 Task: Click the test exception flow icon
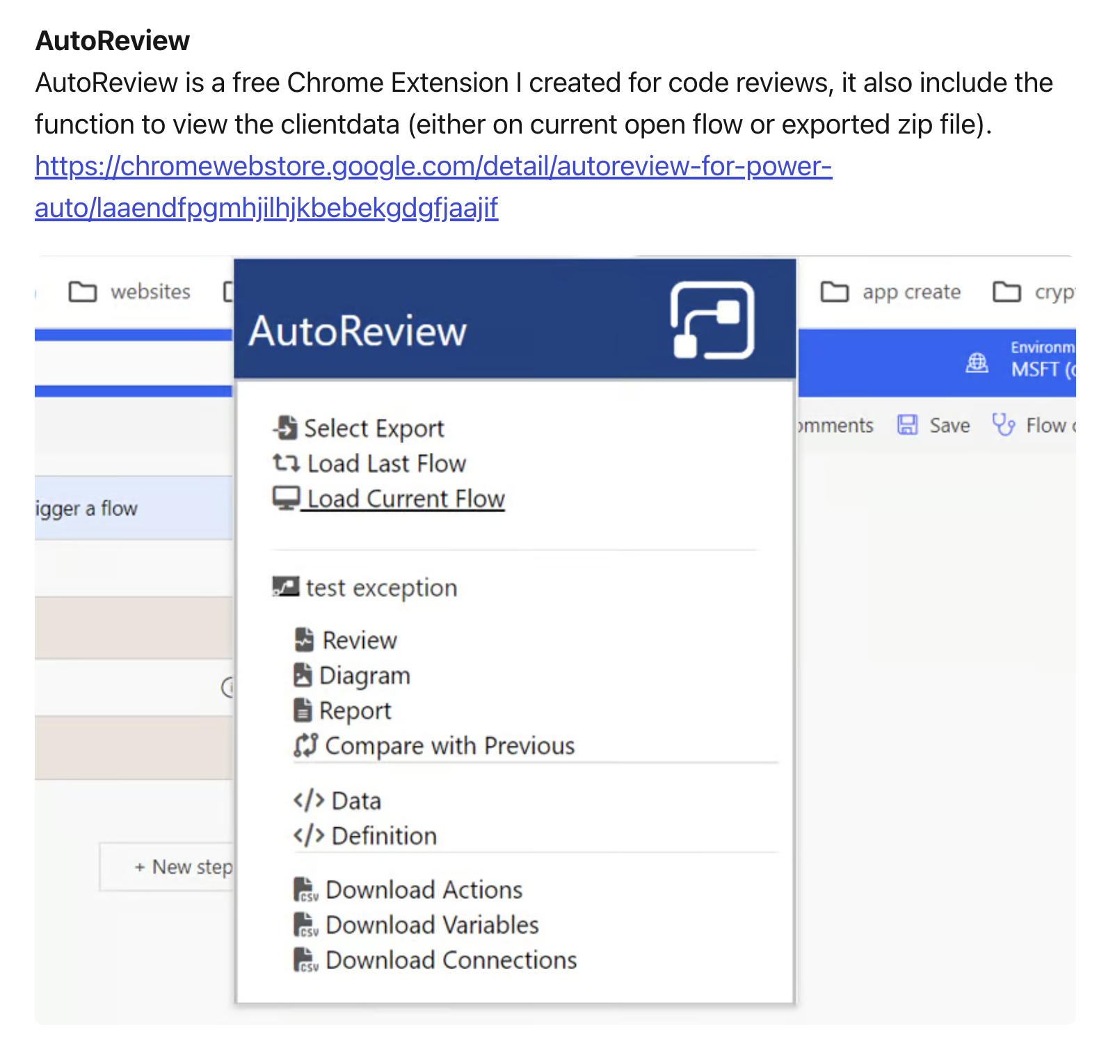286,587
